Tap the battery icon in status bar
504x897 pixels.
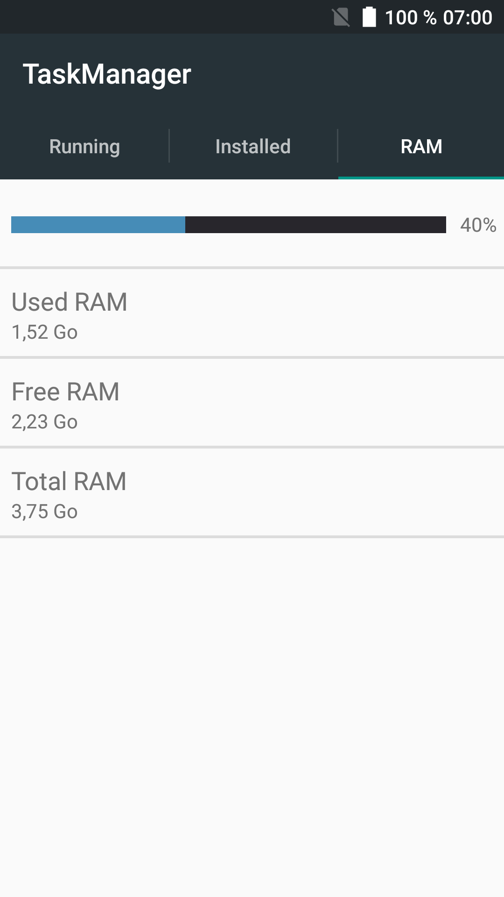[369, 17]
